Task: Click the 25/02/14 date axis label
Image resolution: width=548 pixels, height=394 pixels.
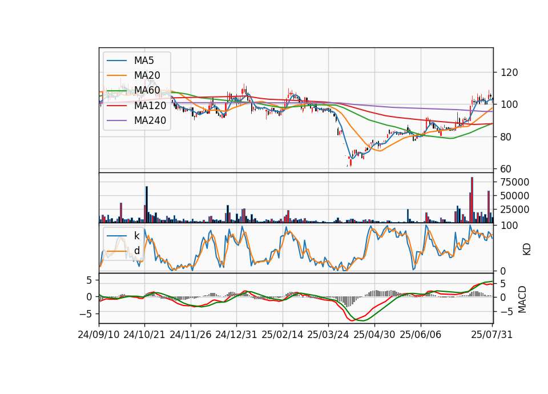Action: [x=283, y=335]
